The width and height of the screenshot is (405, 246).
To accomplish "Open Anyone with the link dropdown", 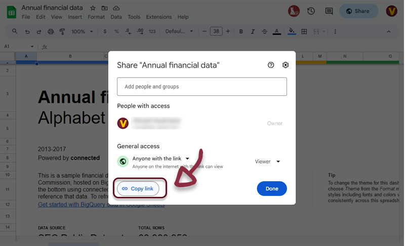I will click(160, 159).
